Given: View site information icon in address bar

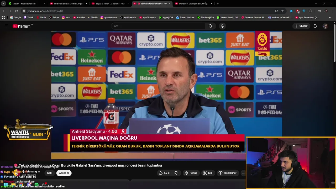Looking at the screenshot, I should tap(24, 11).
